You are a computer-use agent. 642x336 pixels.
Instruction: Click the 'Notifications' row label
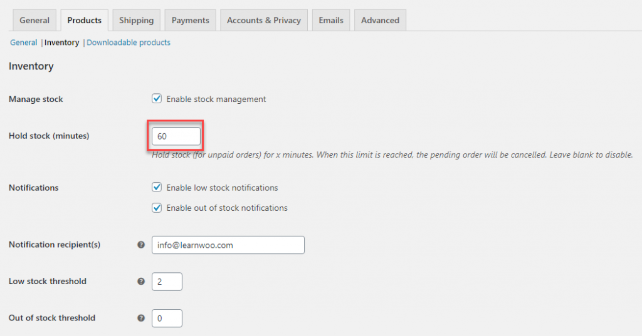coord(34,188)
